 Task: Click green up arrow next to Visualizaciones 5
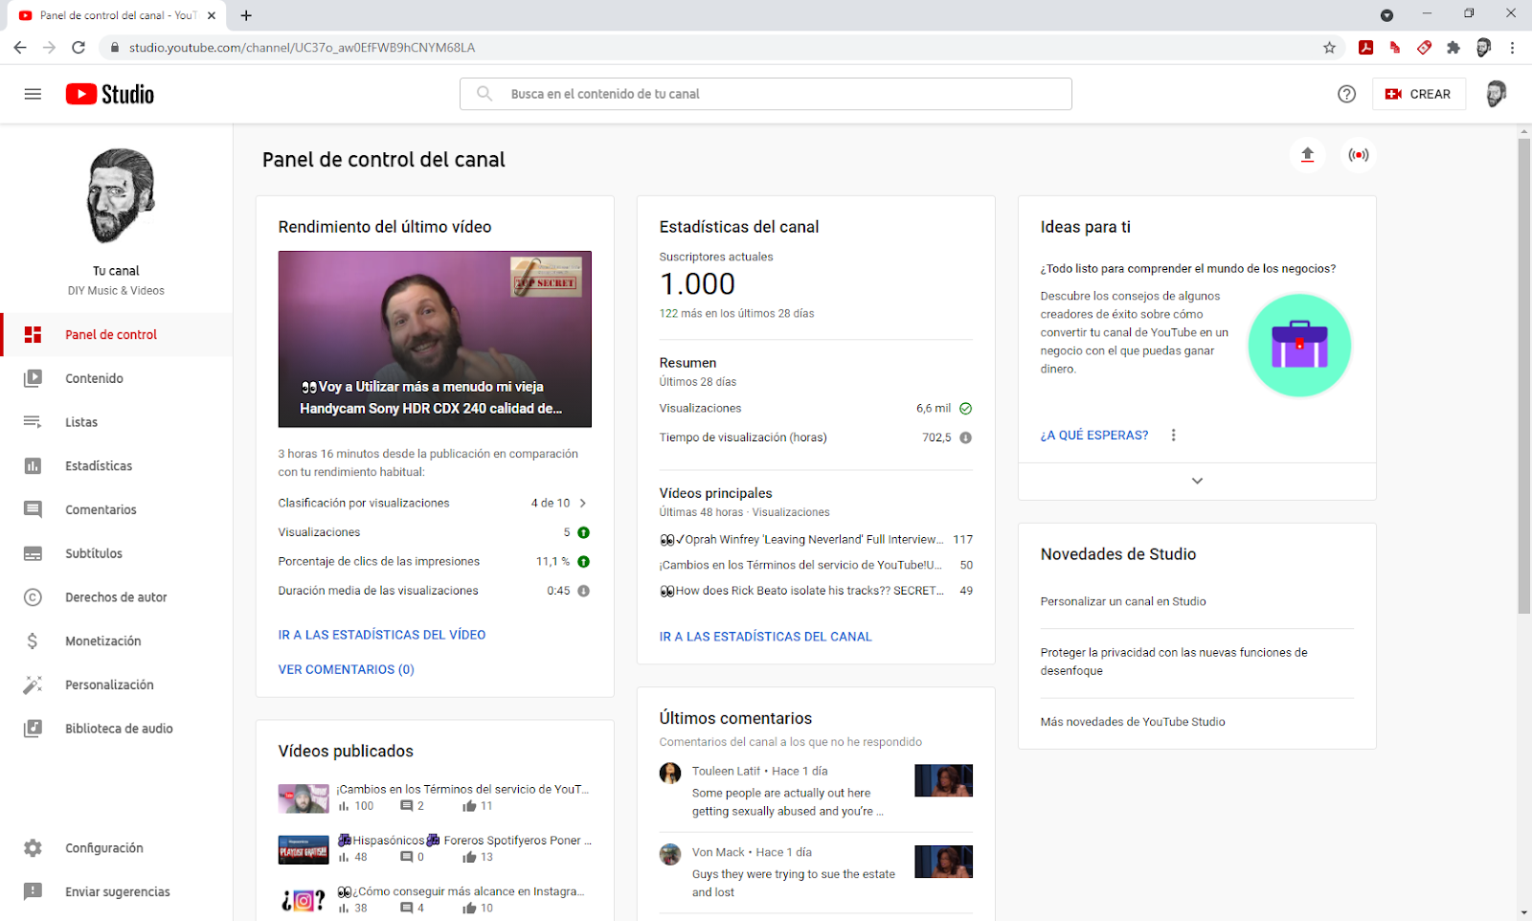583,532
